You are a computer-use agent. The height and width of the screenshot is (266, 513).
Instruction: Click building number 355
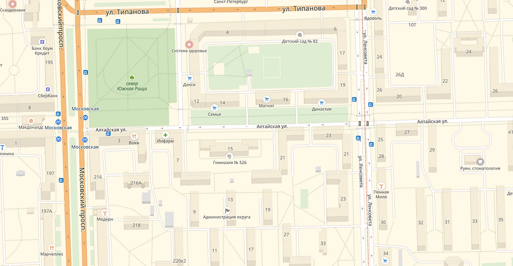[5, 118]
